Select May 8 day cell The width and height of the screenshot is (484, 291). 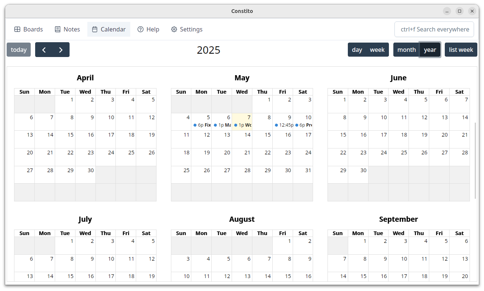[x=262, y=122]
